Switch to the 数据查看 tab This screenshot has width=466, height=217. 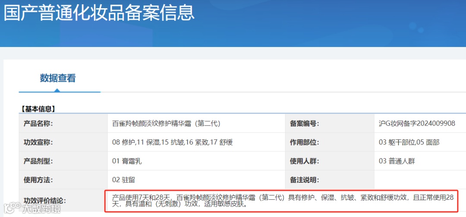[58, 78]
